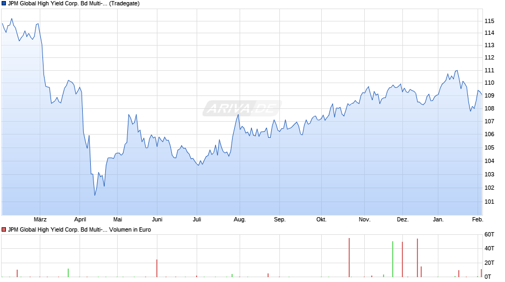The width and height of the screenshot is (505, 282).
Task: Click the 'Okt.' month label
Action: click(x=321, y=220)
